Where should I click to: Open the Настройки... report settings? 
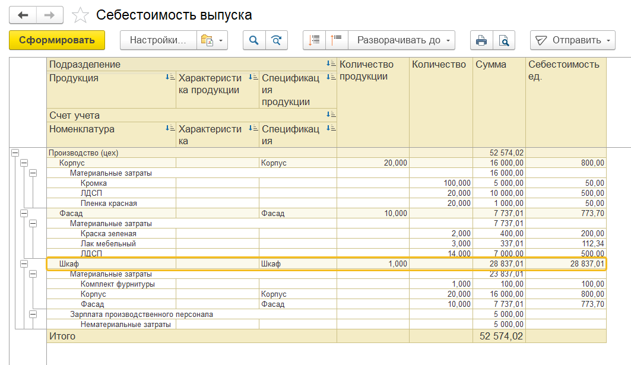click(x=157, y=40)
